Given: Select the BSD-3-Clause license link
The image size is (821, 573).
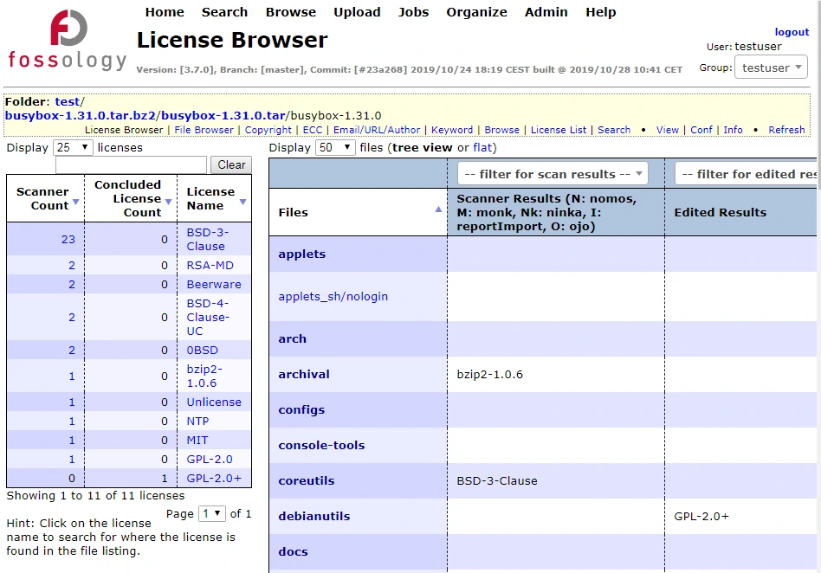Looking at the screenshot, I should tap(207, 239).
